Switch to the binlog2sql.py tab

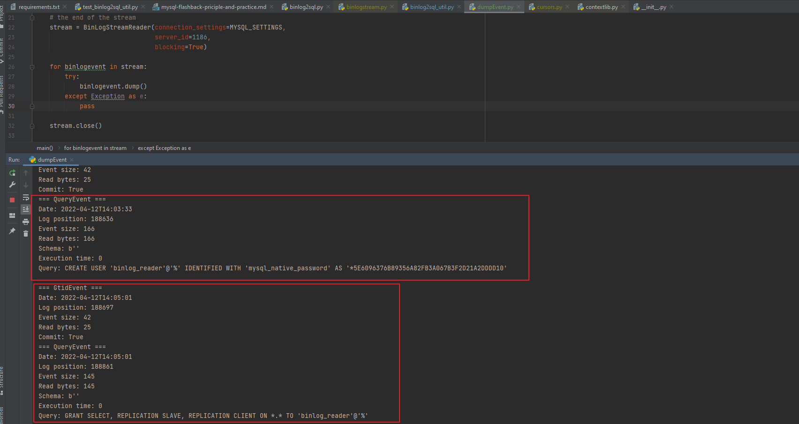[306, 7]
